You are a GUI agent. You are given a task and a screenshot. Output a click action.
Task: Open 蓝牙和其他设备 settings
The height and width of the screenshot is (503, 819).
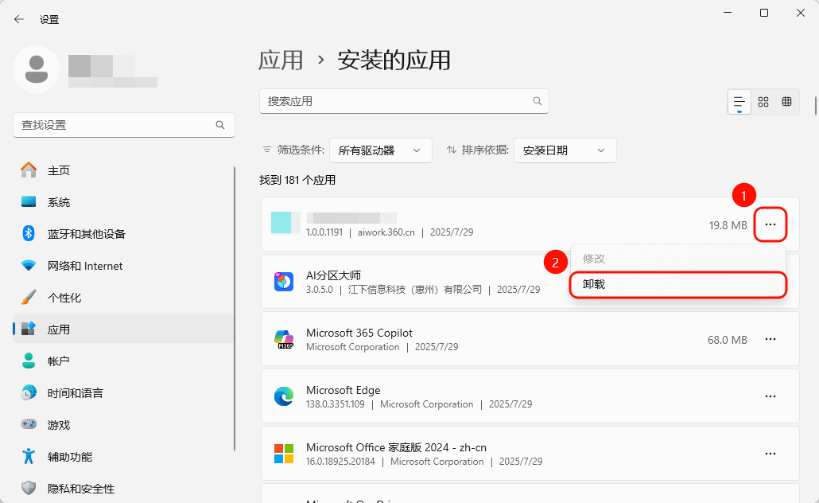(123, 234)
